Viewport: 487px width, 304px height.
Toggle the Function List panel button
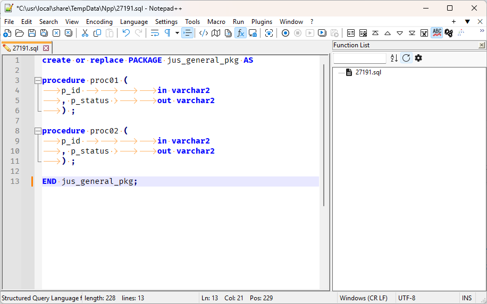[x=240, y=33]
